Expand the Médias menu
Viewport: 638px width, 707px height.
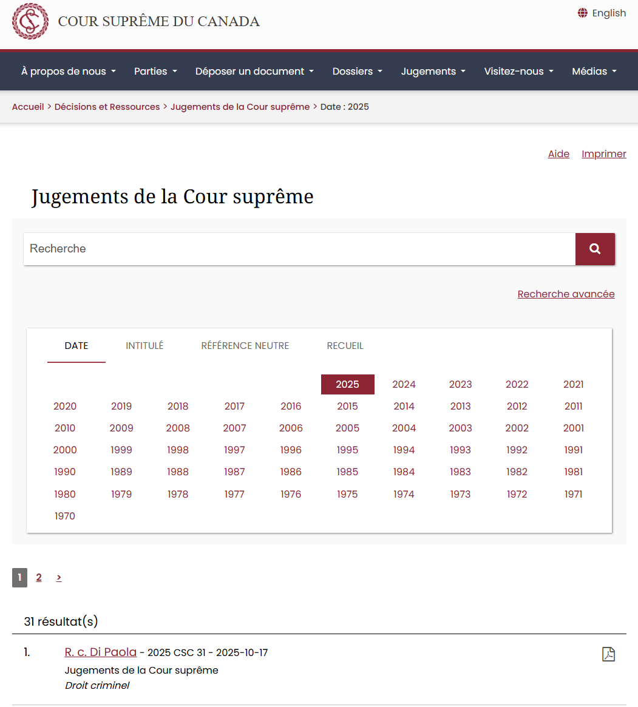594,71
